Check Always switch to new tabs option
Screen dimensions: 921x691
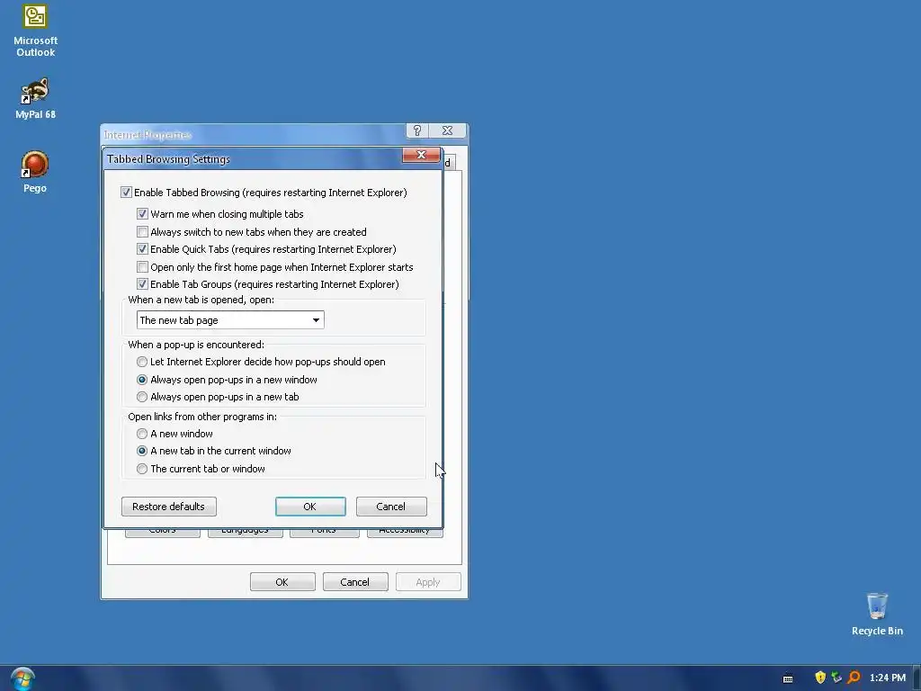tap(142, 232)
